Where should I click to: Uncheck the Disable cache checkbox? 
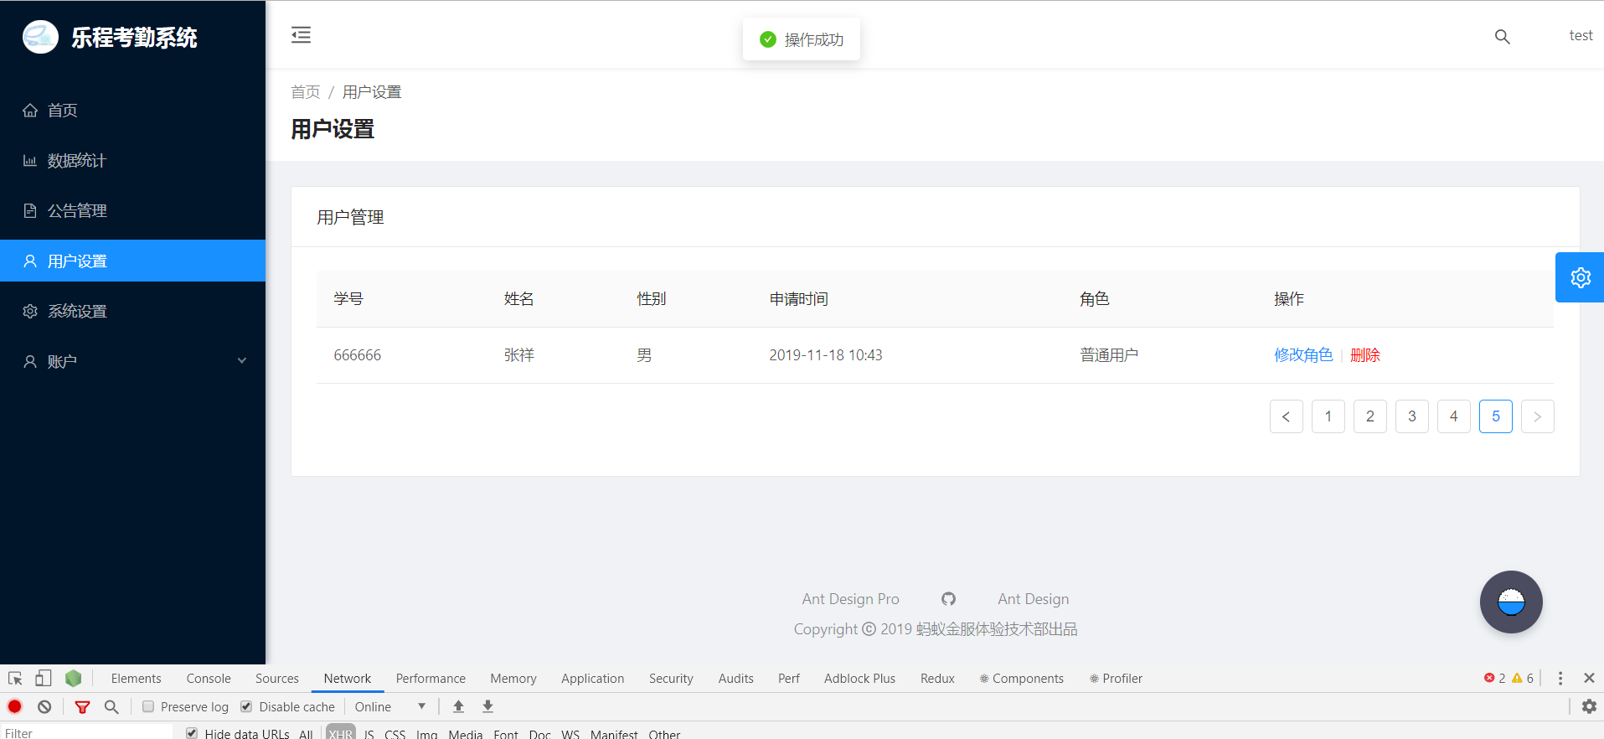pos(246,706)
